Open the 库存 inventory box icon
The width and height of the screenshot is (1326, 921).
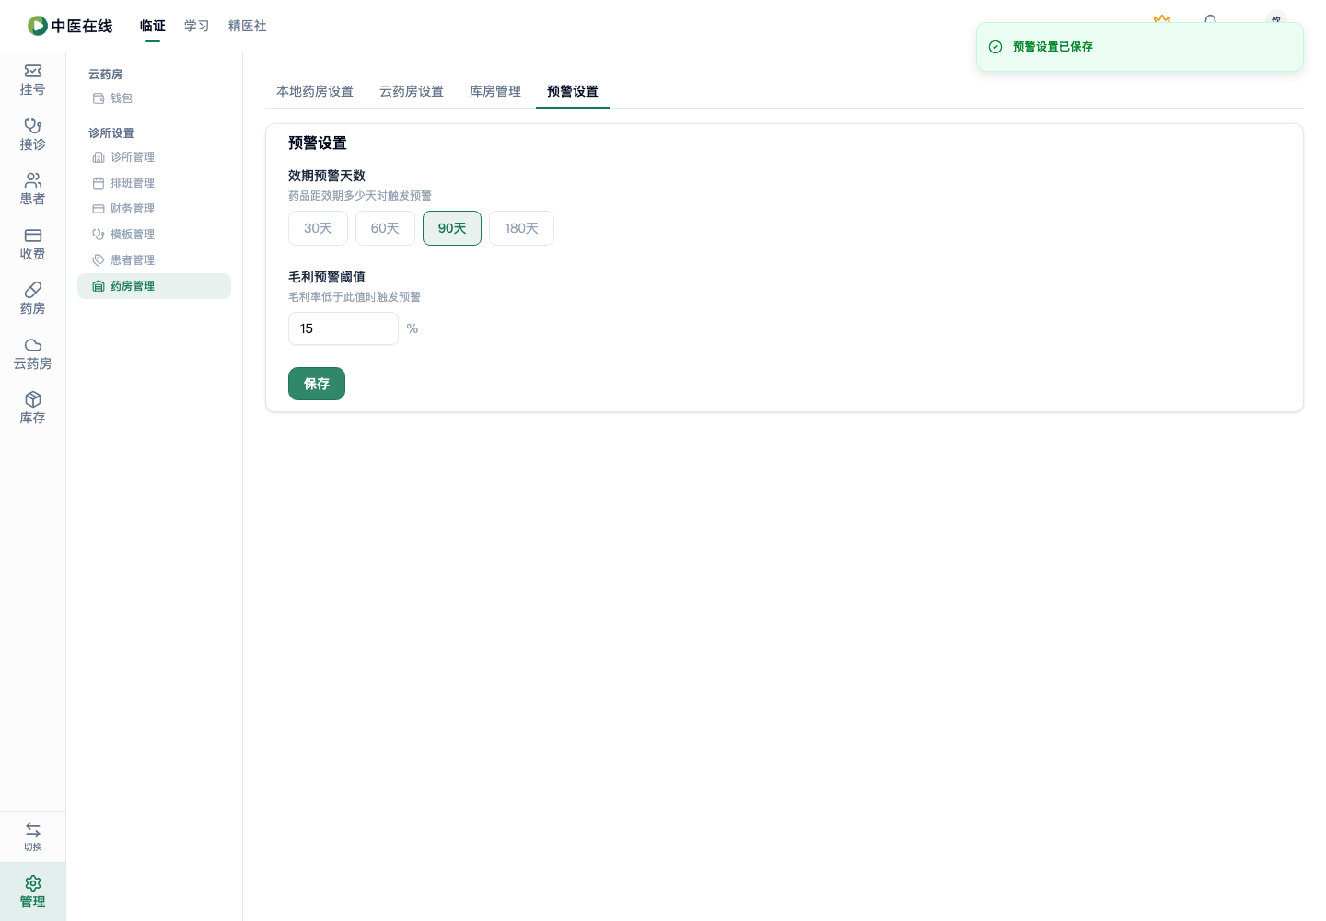(x=33, y=409)
